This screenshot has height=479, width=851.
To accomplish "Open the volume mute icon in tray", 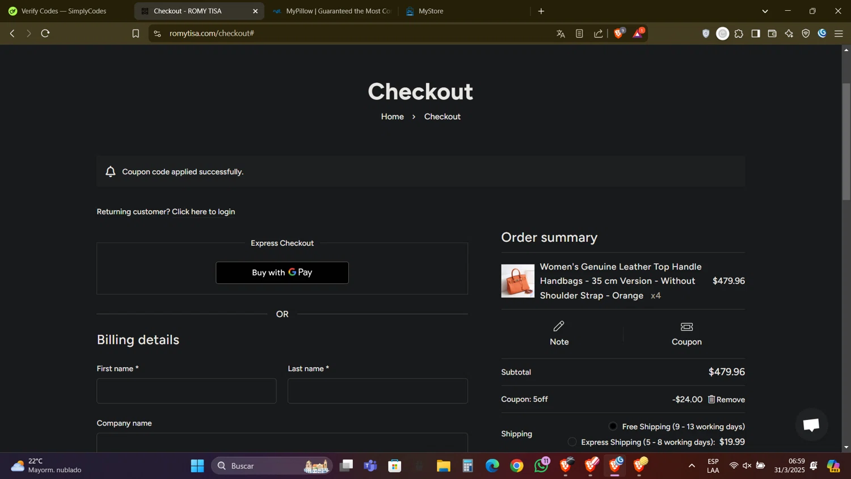I will [747, 466].
